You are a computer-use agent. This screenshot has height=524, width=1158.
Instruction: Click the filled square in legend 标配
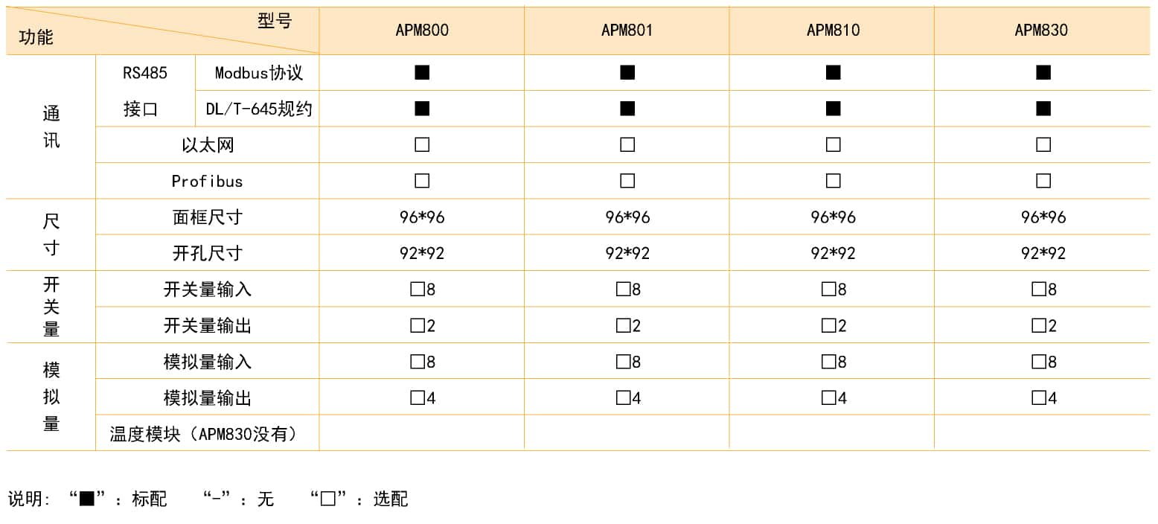point(87,499)
